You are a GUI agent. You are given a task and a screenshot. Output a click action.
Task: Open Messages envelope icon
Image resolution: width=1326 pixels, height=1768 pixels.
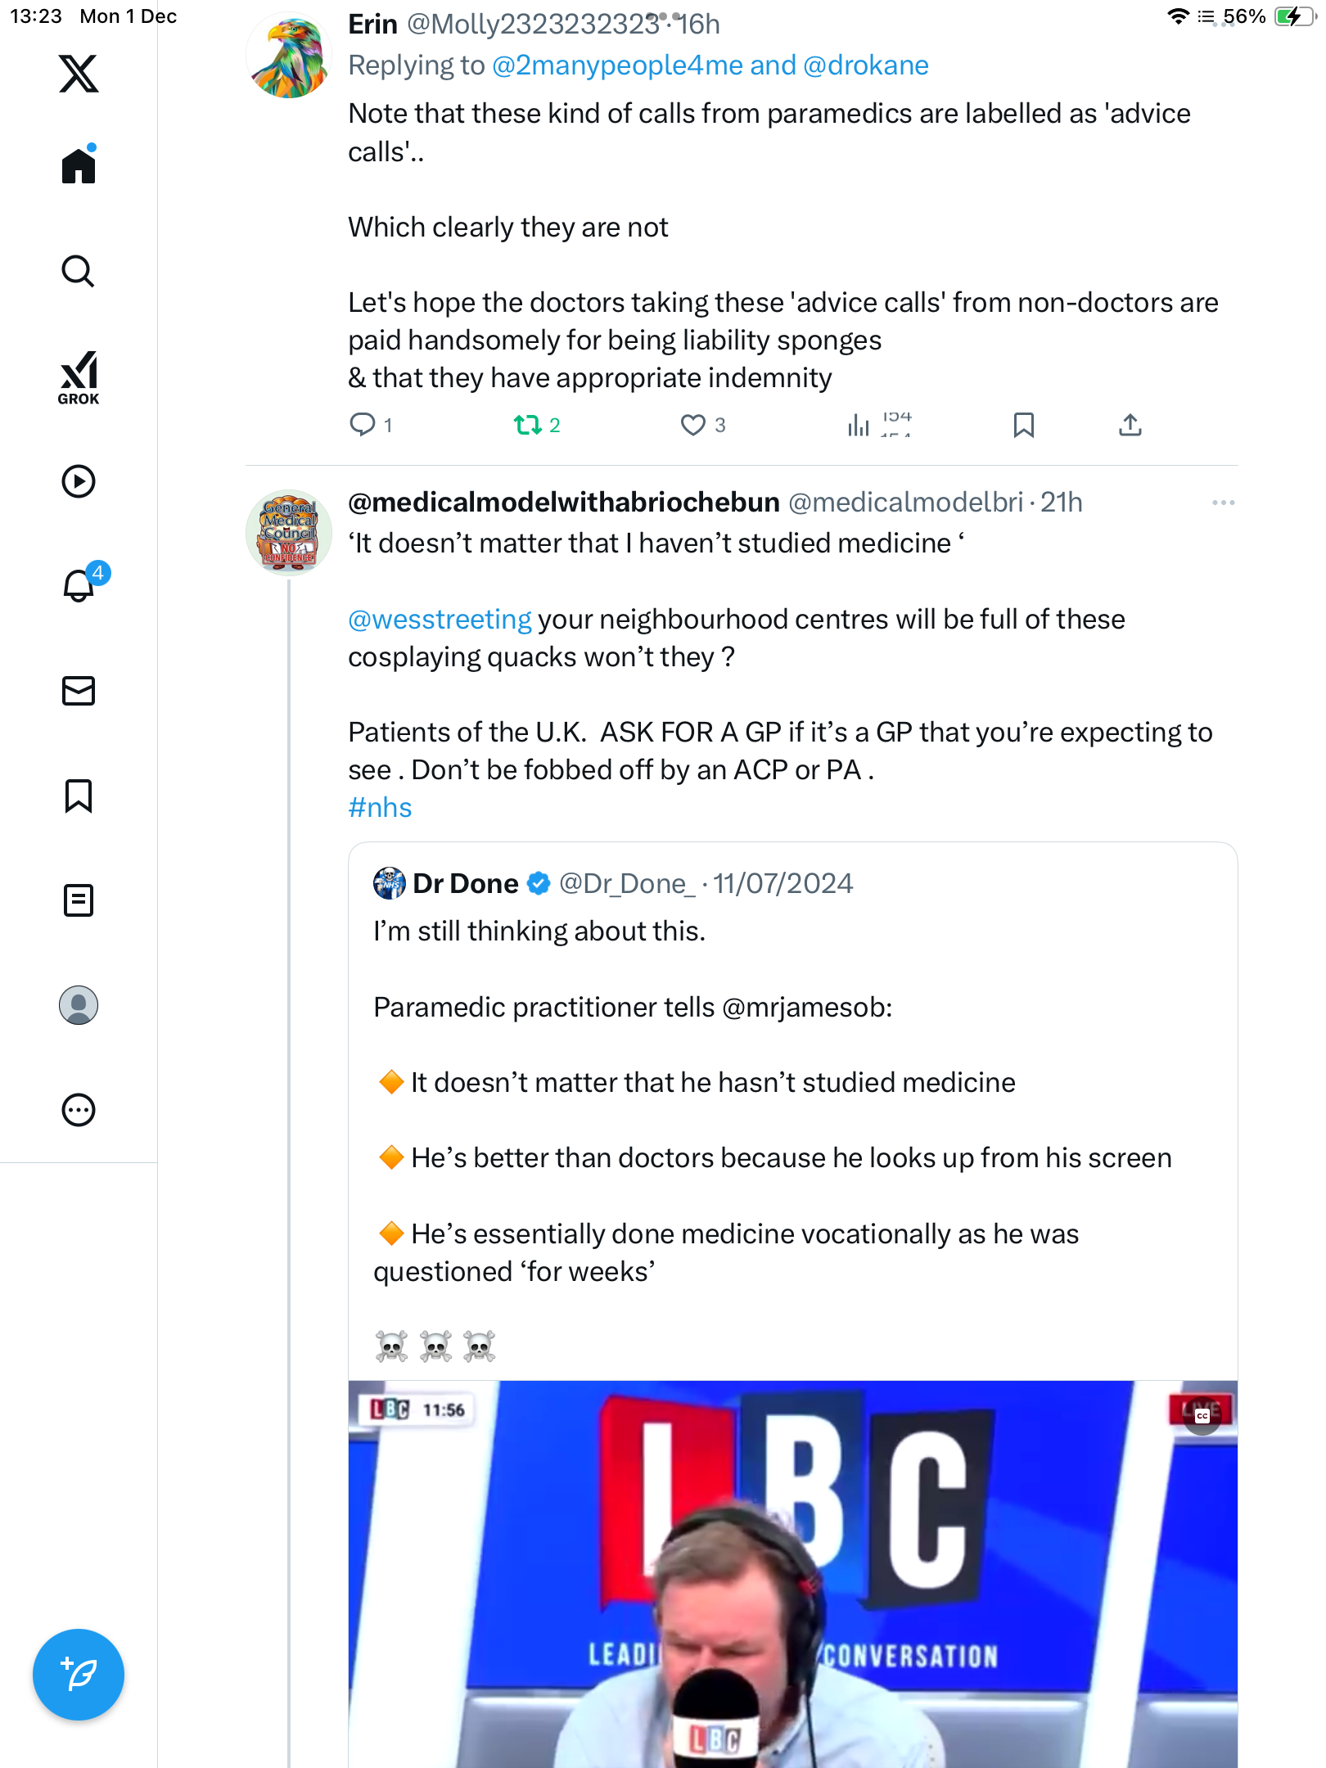point(79,691)
